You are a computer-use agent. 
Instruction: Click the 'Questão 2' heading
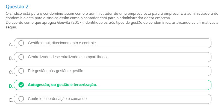pos(17,7)
